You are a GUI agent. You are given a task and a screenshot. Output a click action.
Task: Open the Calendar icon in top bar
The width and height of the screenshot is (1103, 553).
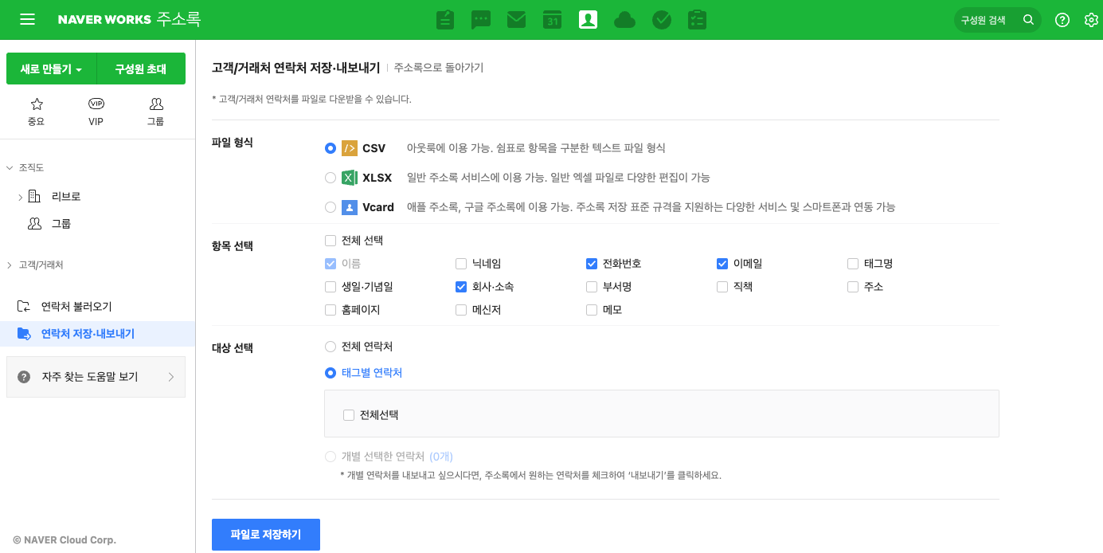click(x=552, y=20)
